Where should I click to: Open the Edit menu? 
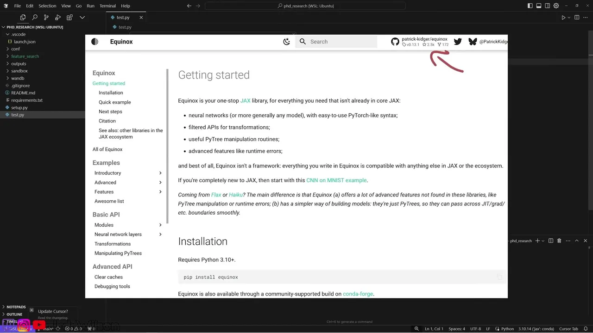30,6
